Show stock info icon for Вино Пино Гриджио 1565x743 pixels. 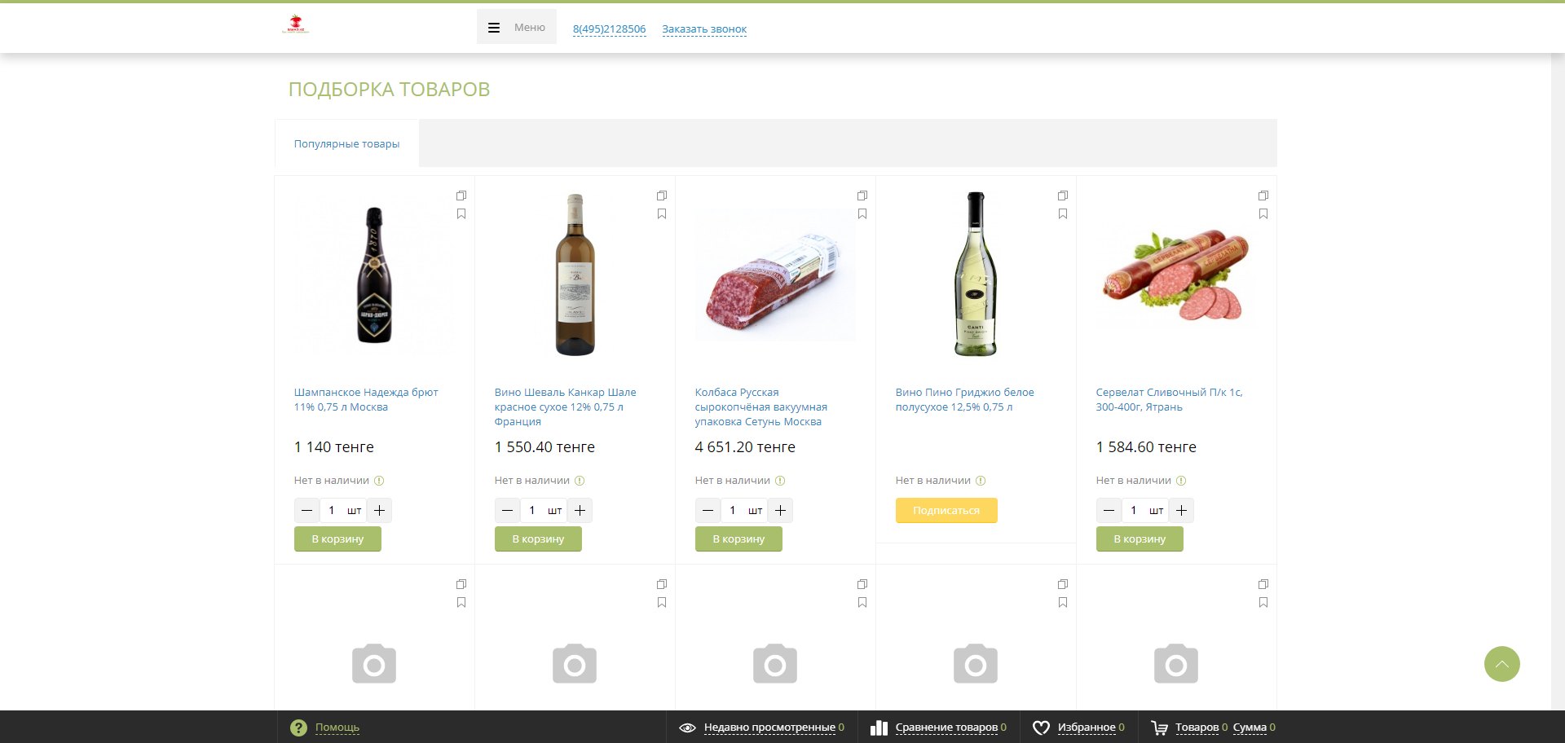[x=981, y=481]
